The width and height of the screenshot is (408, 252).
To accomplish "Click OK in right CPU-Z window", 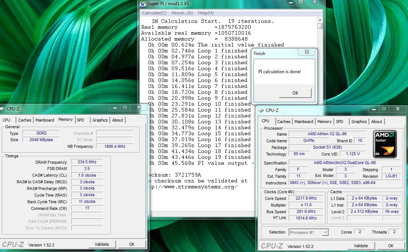I will coord(391,246).
